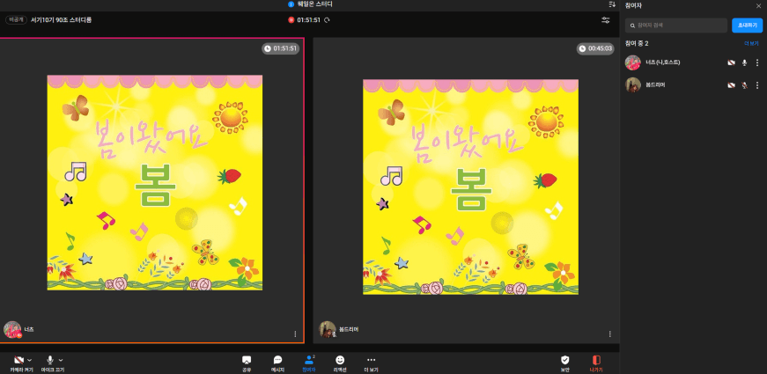767x374 pixels.
Task: Click 너즈 avatar on video tile
Action: click(x=12, y=329)
